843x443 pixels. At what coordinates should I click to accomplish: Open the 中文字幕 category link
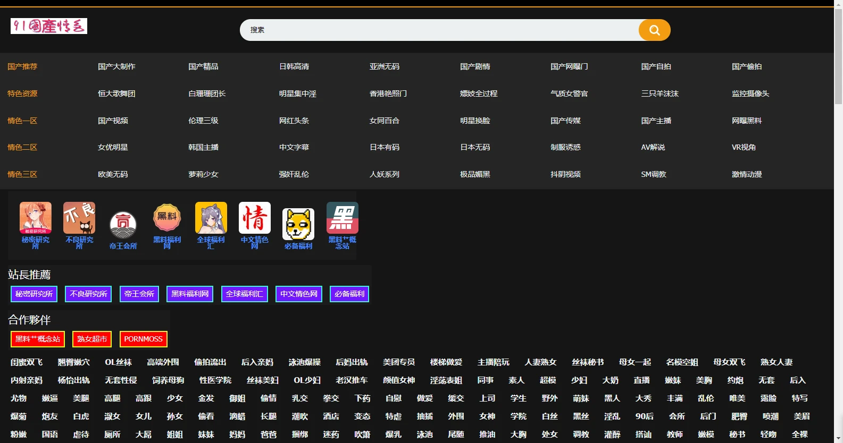(294, 148)
